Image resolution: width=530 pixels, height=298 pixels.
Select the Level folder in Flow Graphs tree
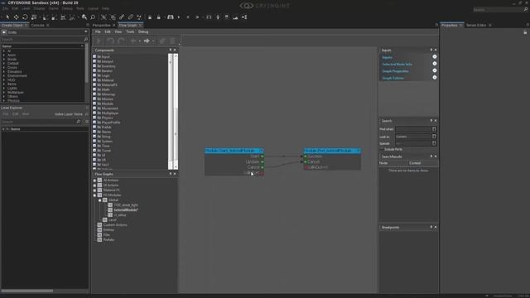113,220
